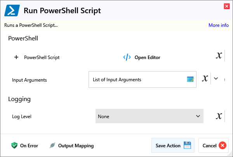Click the Open Editor code brackets icon
The image size is (233, 157).
point(127,57)
